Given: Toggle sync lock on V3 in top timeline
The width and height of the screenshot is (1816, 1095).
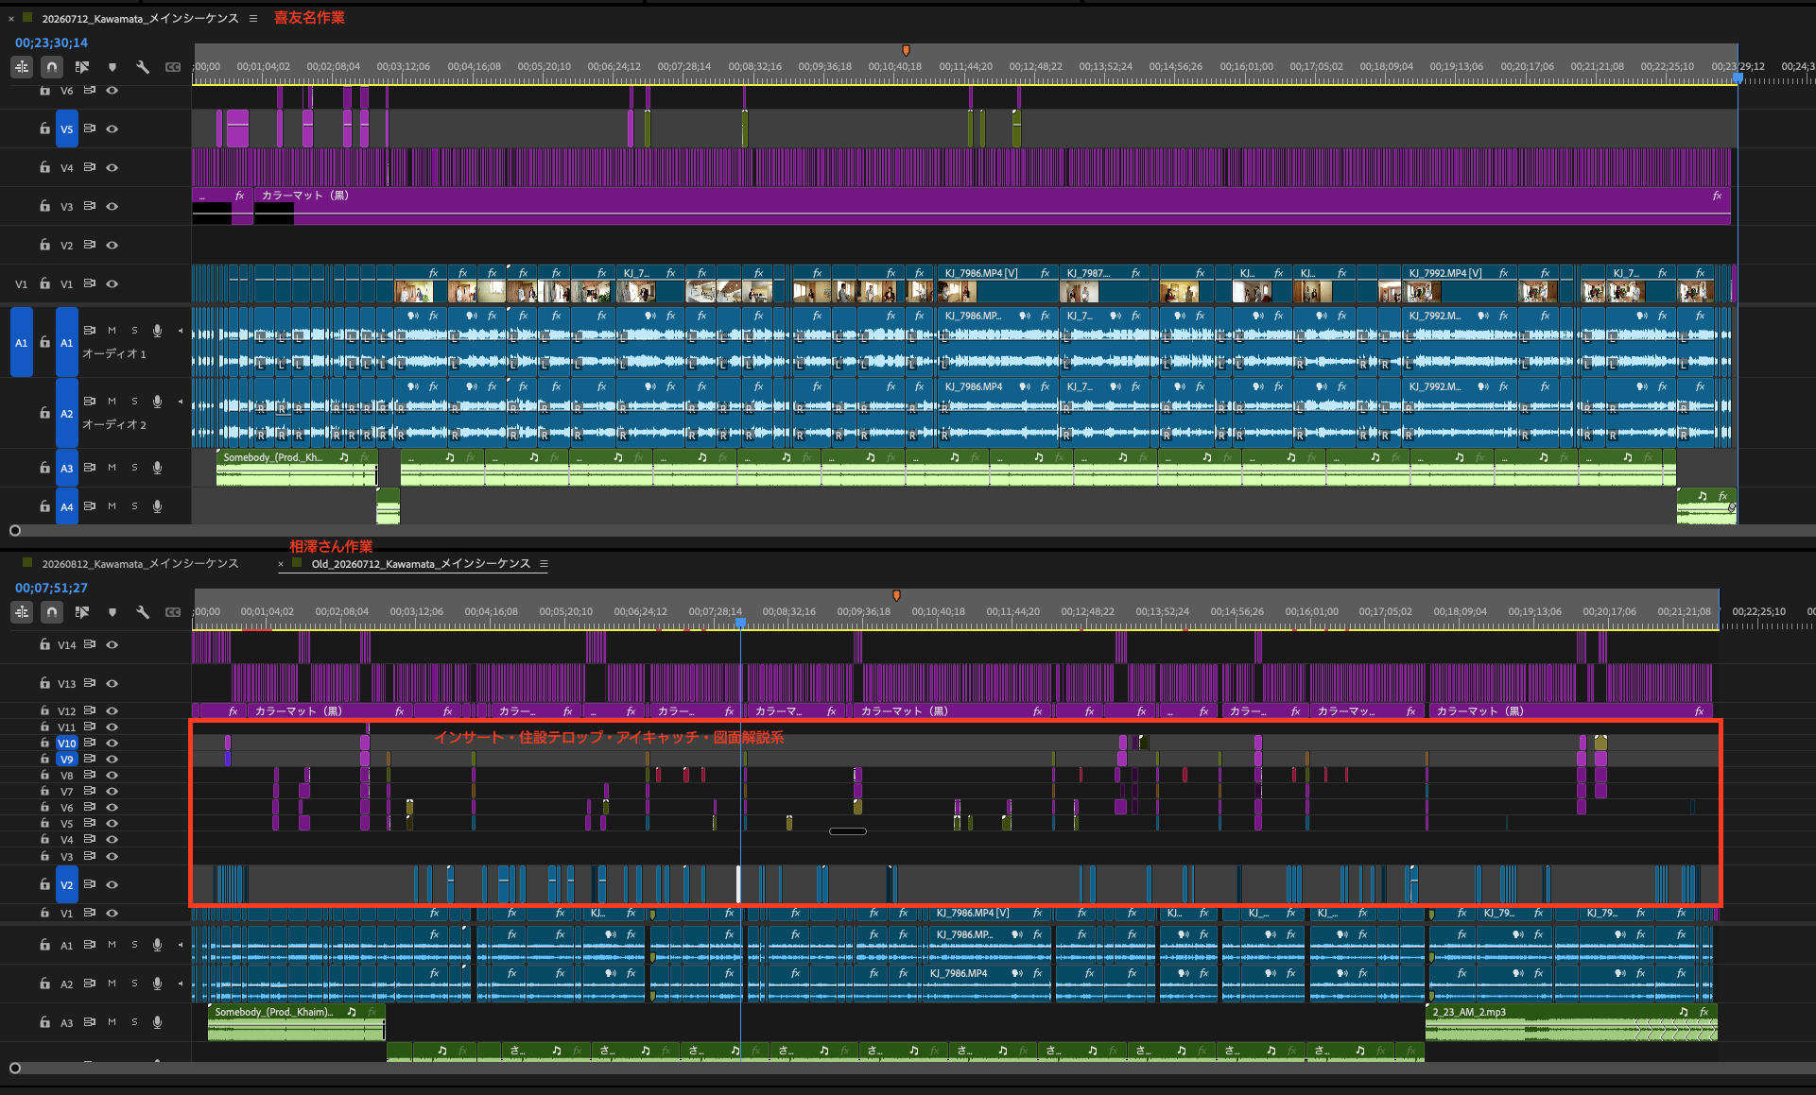Looking at the screenshot, I should point(90,206).
